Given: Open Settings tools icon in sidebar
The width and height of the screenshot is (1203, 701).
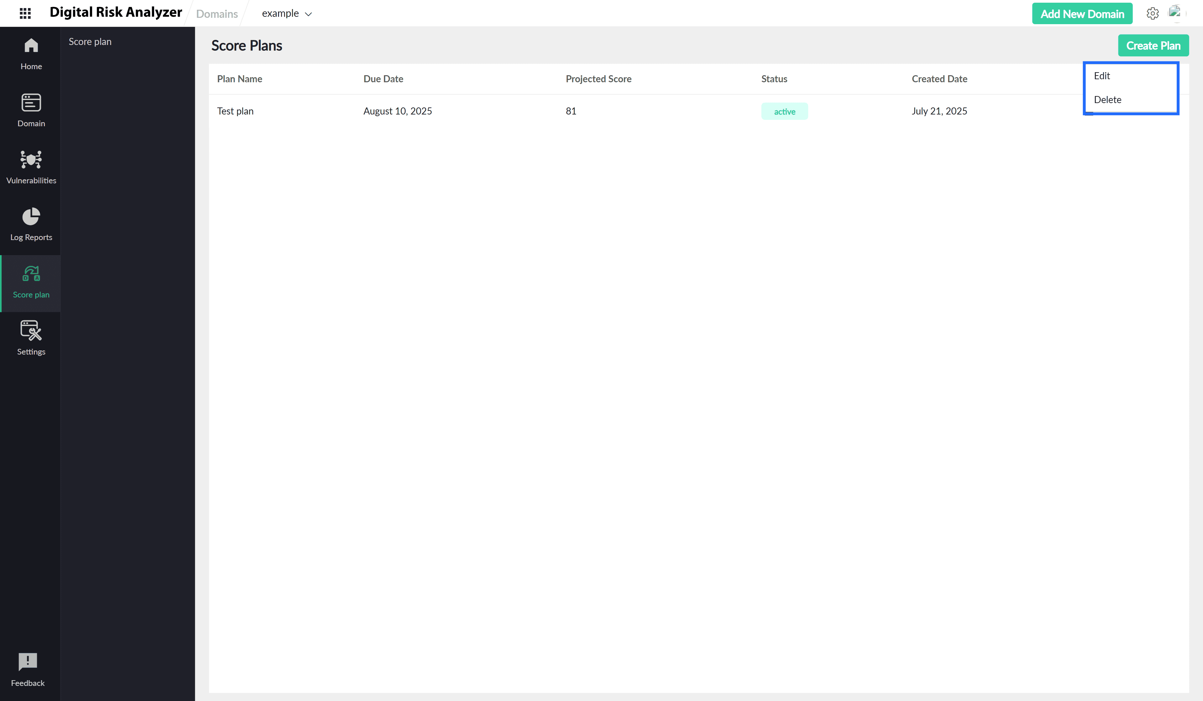Looking at the screenshot, I should 31,331.
